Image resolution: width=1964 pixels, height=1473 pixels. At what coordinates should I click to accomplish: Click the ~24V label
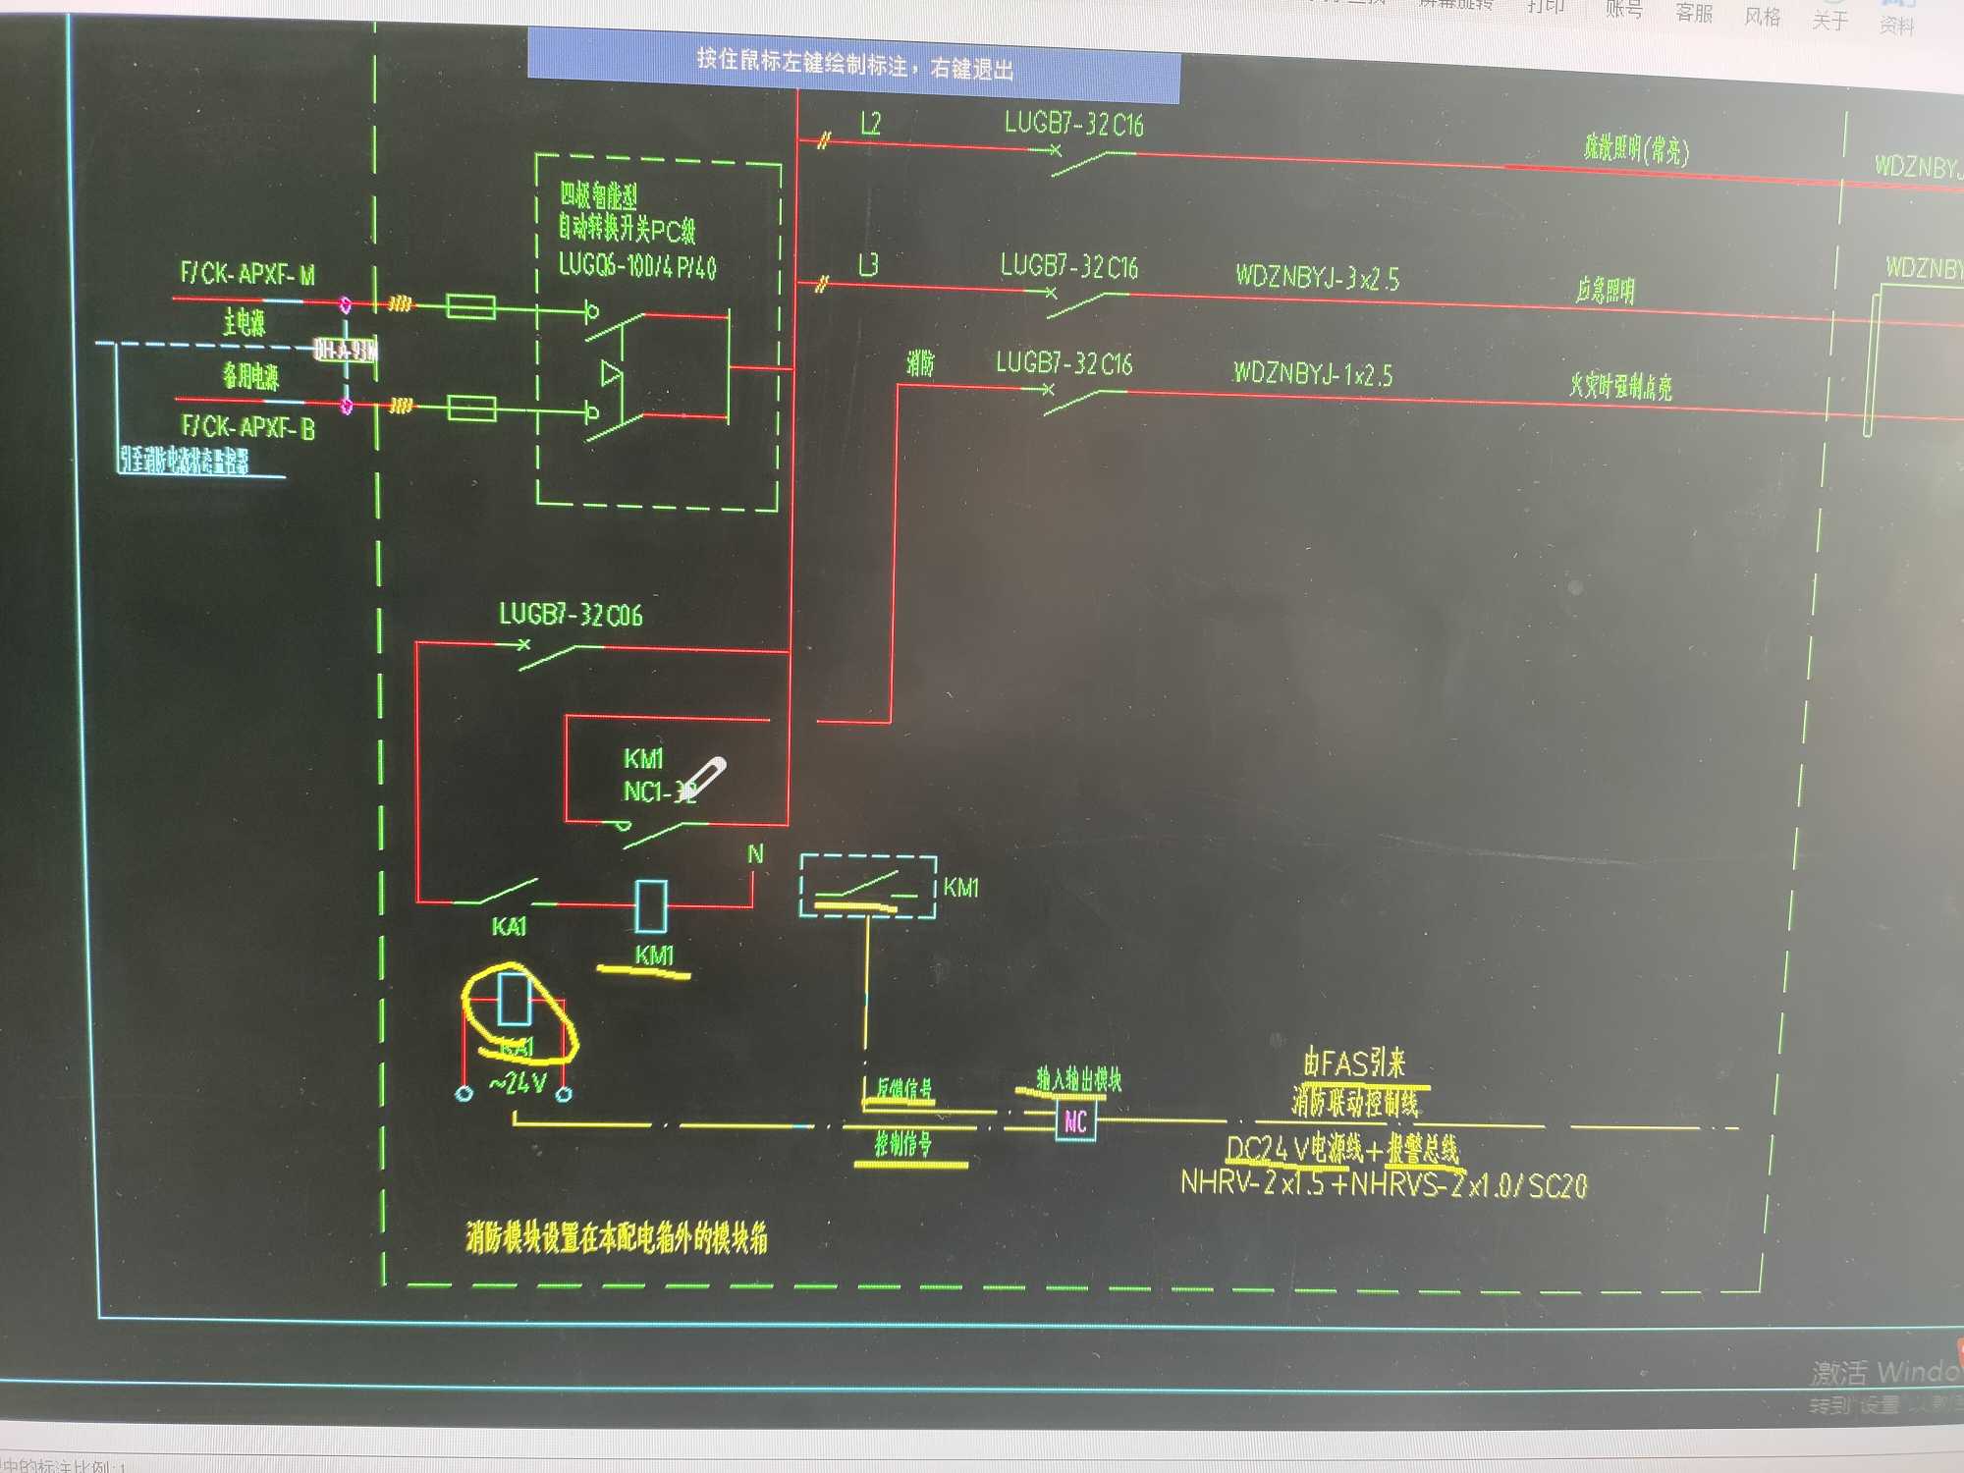pos(518,1083)
